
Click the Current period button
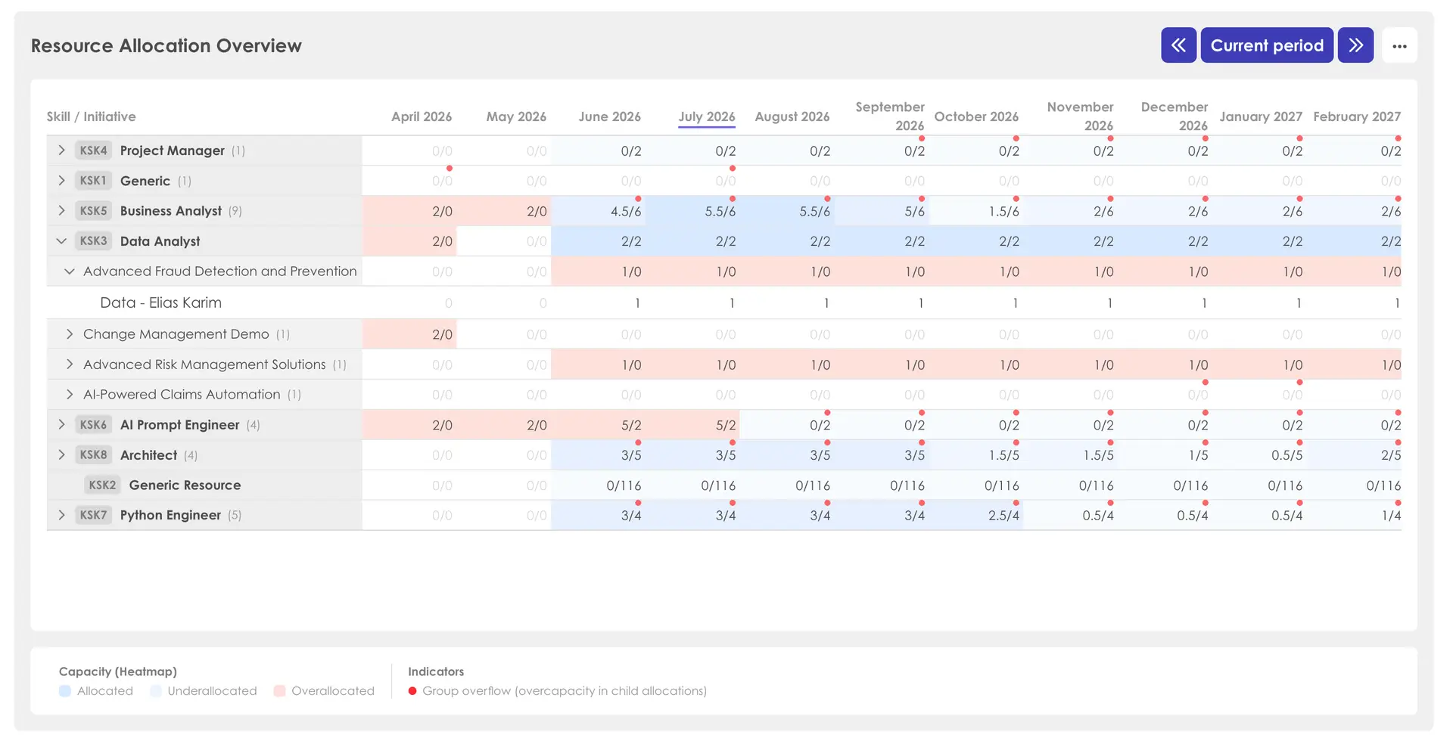pyautogui.click(x=1267, y=45)
